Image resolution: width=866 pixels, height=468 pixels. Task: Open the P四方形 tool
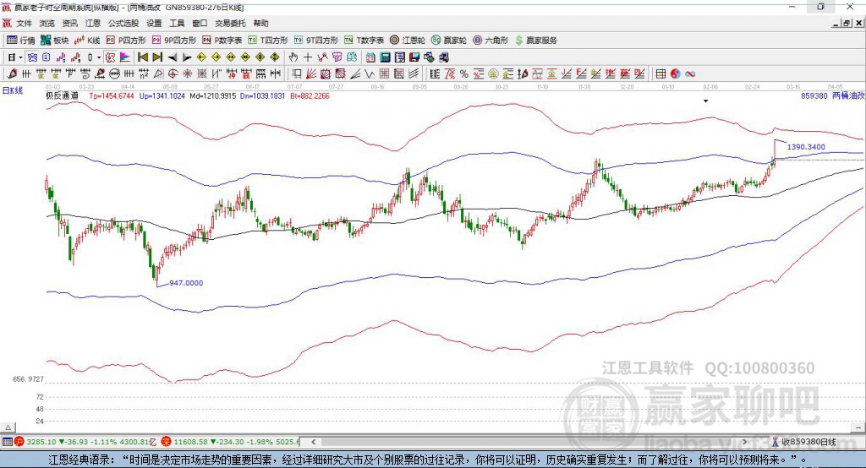[x=126, y=41]
